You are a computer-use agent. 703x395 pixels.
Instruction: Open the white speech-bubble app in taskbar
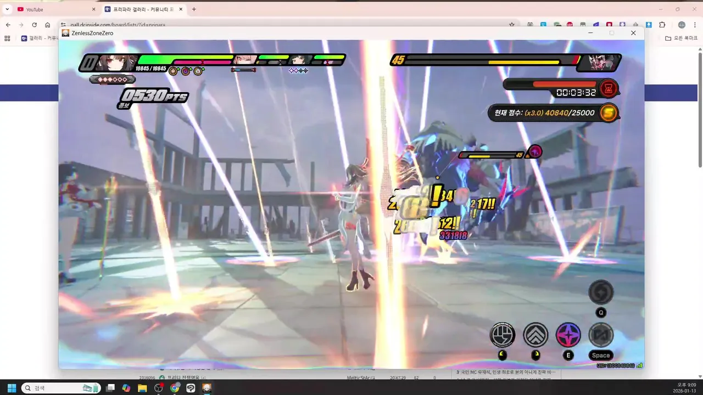191,388
